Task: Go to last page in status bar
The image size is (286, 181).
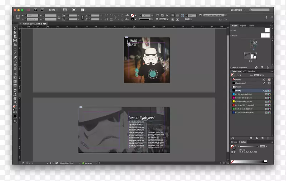Action: click(x=53, y=163)
